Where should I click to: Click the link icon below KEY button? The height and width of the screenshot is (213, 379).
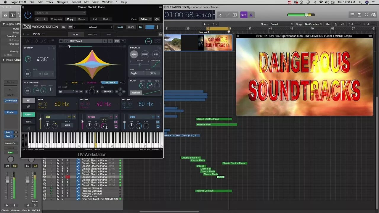click(29, 106)
